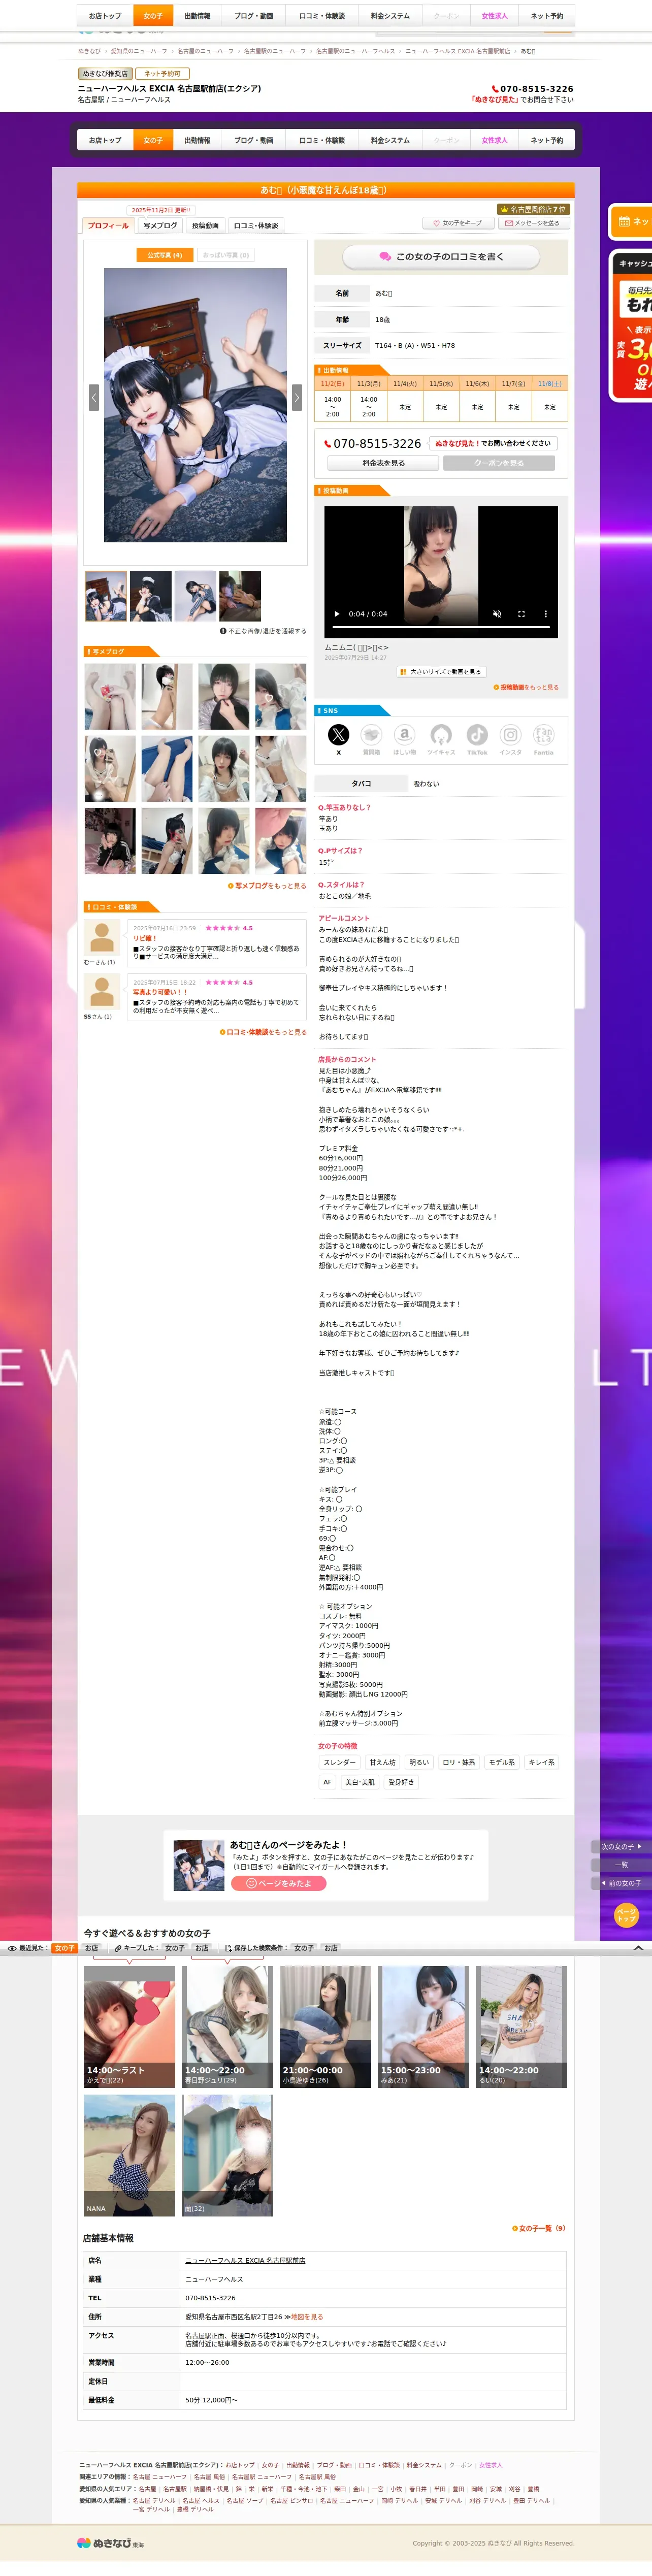This screenshot has width=652, height=2576.
Task: Open the X social media icon
Action: (x=339, y=739)
